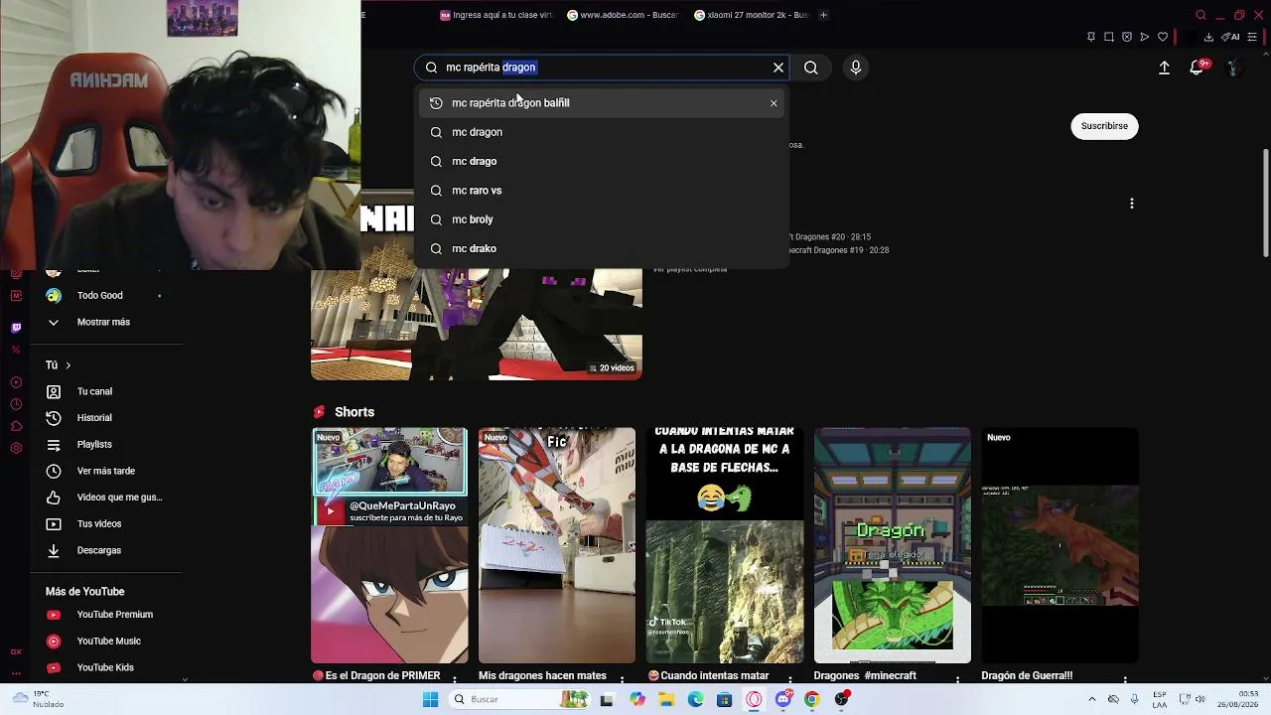Play the '@QueMePartaUnRayo' Short thumbnail

click(x=389, y=545)
